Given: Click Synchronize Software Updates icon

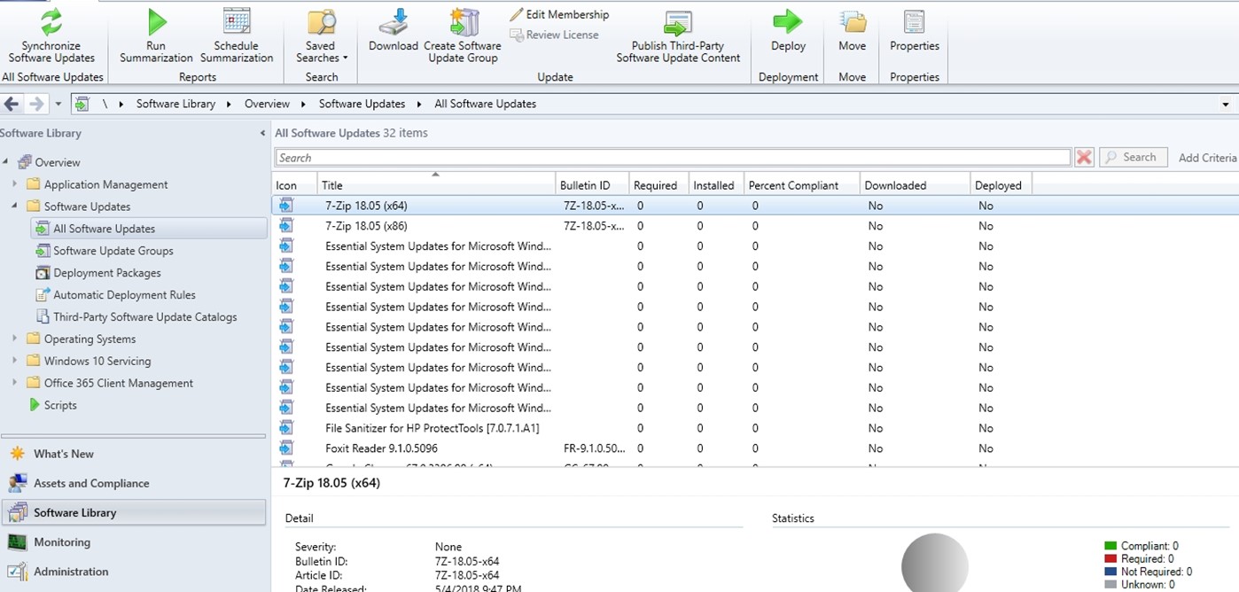Looking at the screenshot, I should (51, 22).
